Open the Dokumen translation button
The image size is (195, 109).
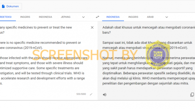(x=11, y=6)
